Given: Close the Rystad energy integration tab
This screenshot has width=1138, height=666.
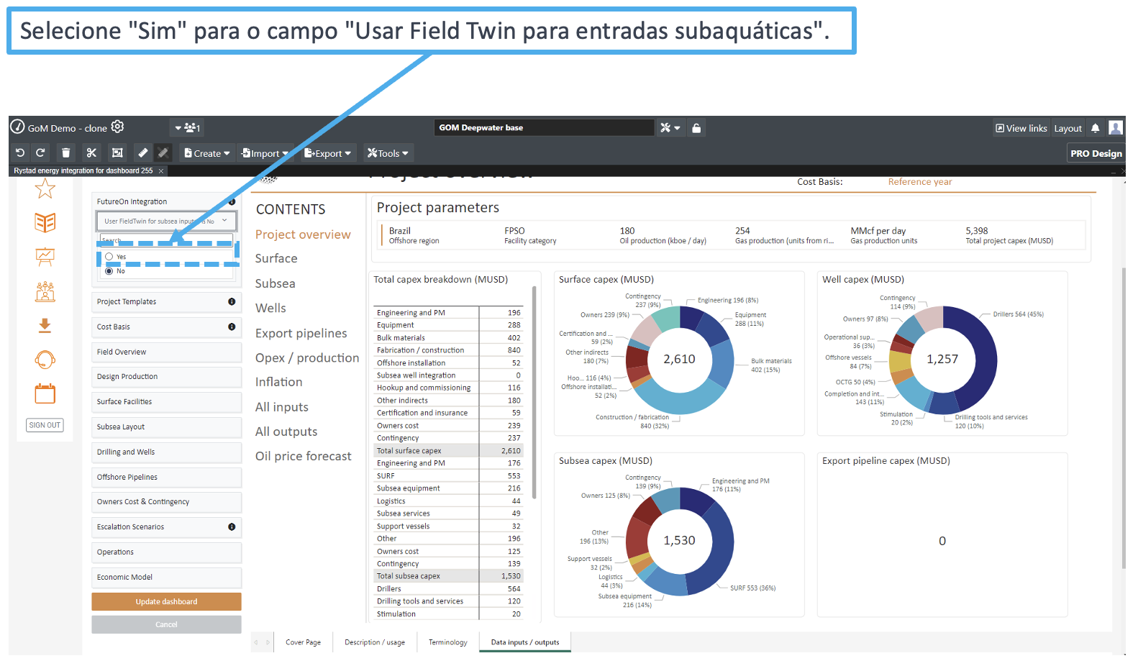Looking at the screenshot, I should pyautogui.click(x=161, y=171).
